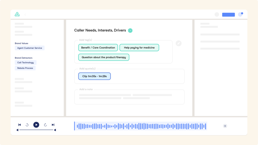The image size is (258, 145).
Task: Click the pencil edit icon next to tags
Action: (x=179, y=43)
